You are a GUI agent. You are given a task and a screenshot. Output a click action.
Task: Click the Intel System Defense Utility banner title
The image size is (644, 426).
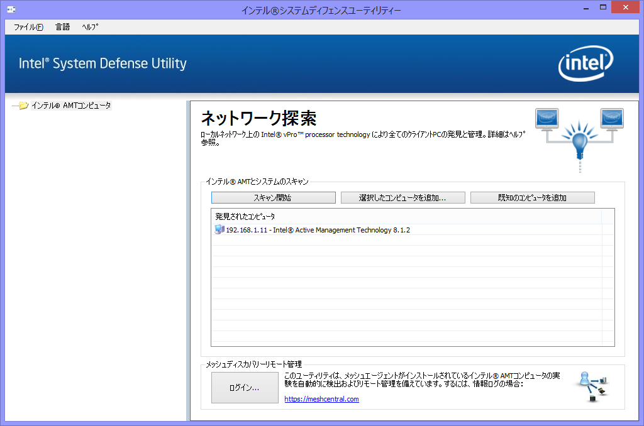click(x=103, y=63)
